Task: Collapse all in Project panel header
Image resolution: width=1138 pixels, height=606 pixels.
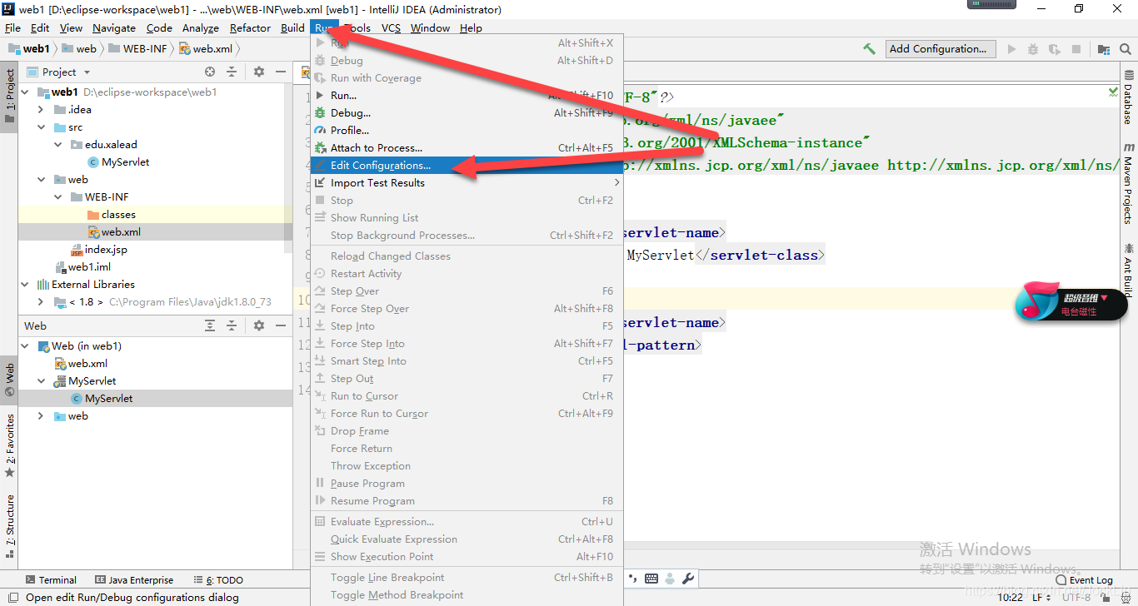Action: tap(232, 72)
